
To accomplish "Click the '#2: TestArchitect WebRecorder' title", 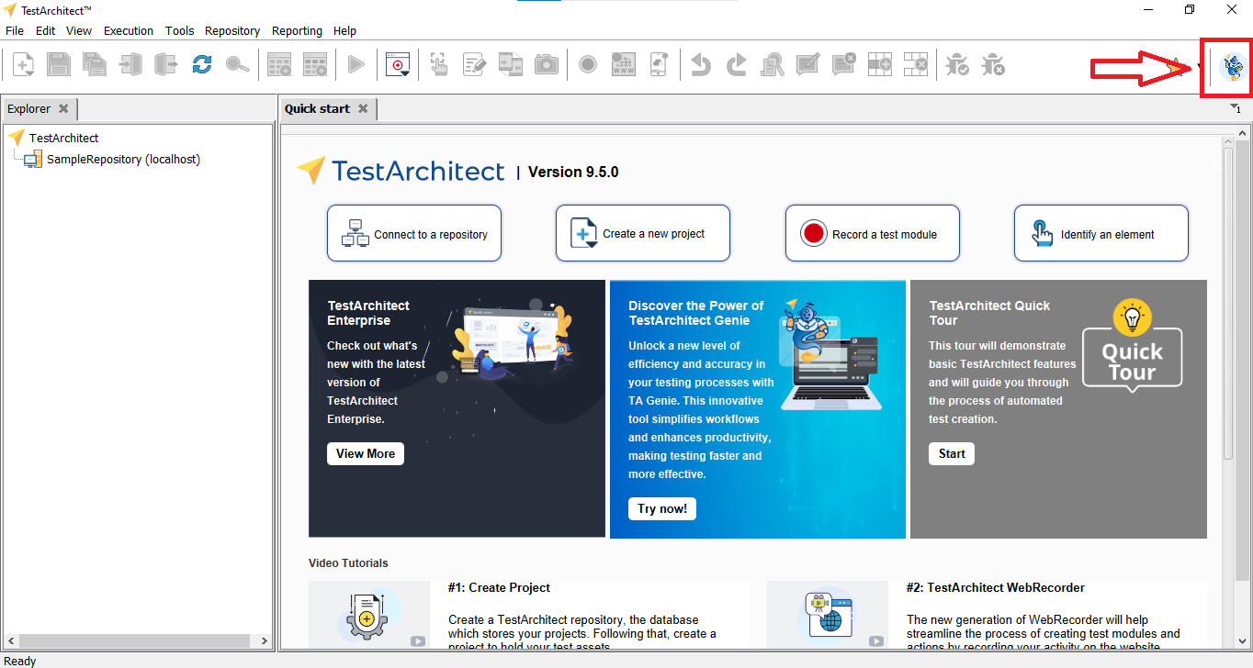I will tap(996, 587).
